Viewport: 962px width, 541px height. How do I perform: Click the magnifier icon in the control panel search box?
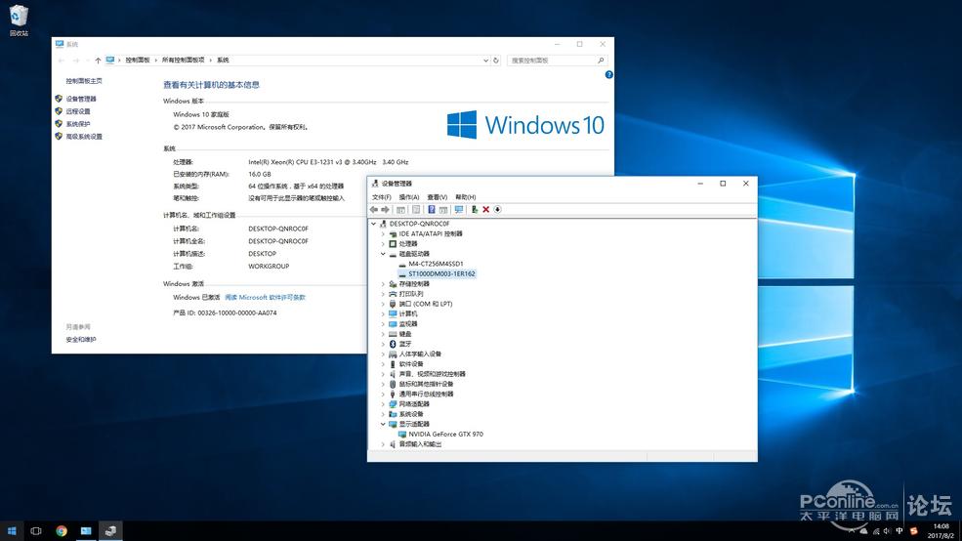tap(601, 61)
